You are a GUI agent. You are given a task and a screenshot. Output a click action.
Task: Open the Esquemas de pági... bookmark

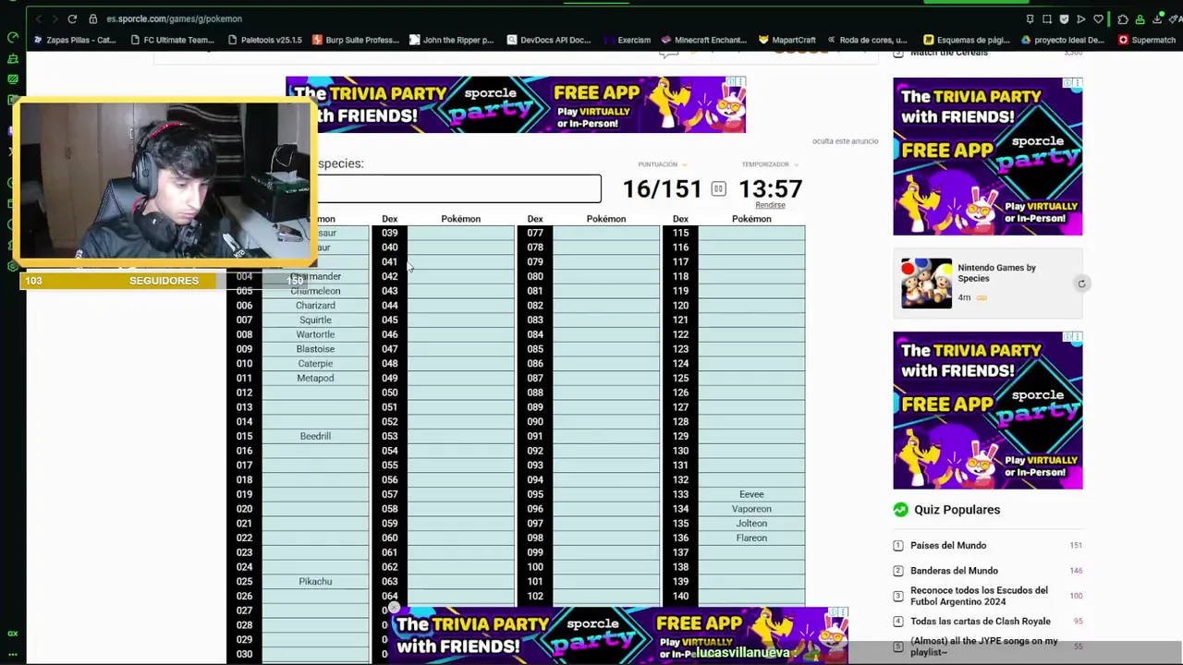966,40
